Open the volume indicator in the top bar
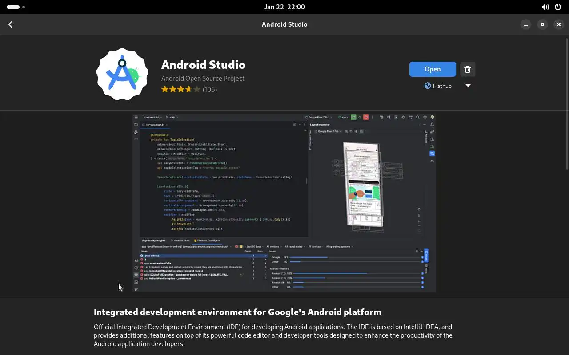569x355 pixels. point(545,7)
